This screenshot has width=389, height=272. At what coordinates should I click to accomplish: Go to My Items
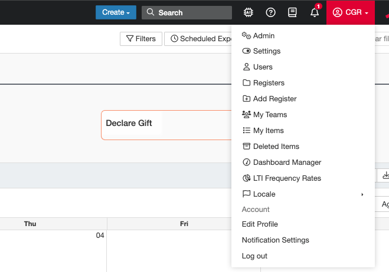303,130
